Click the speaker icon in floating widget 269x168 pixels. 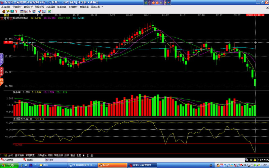pyautogui.click(x=146, y=2)
